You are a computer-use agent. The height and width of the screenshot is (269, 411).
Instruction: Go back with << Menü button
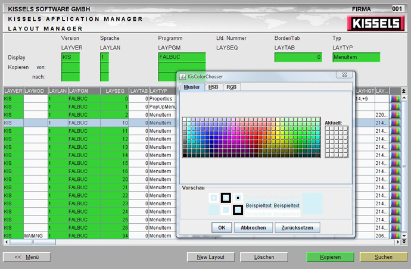(x=27, y=257)
